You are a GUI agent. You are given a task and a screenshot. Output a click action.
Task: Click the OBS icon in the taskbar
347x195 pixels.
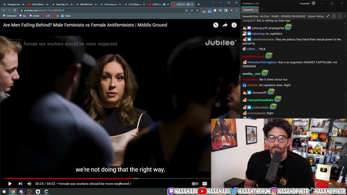click(29, 191)
